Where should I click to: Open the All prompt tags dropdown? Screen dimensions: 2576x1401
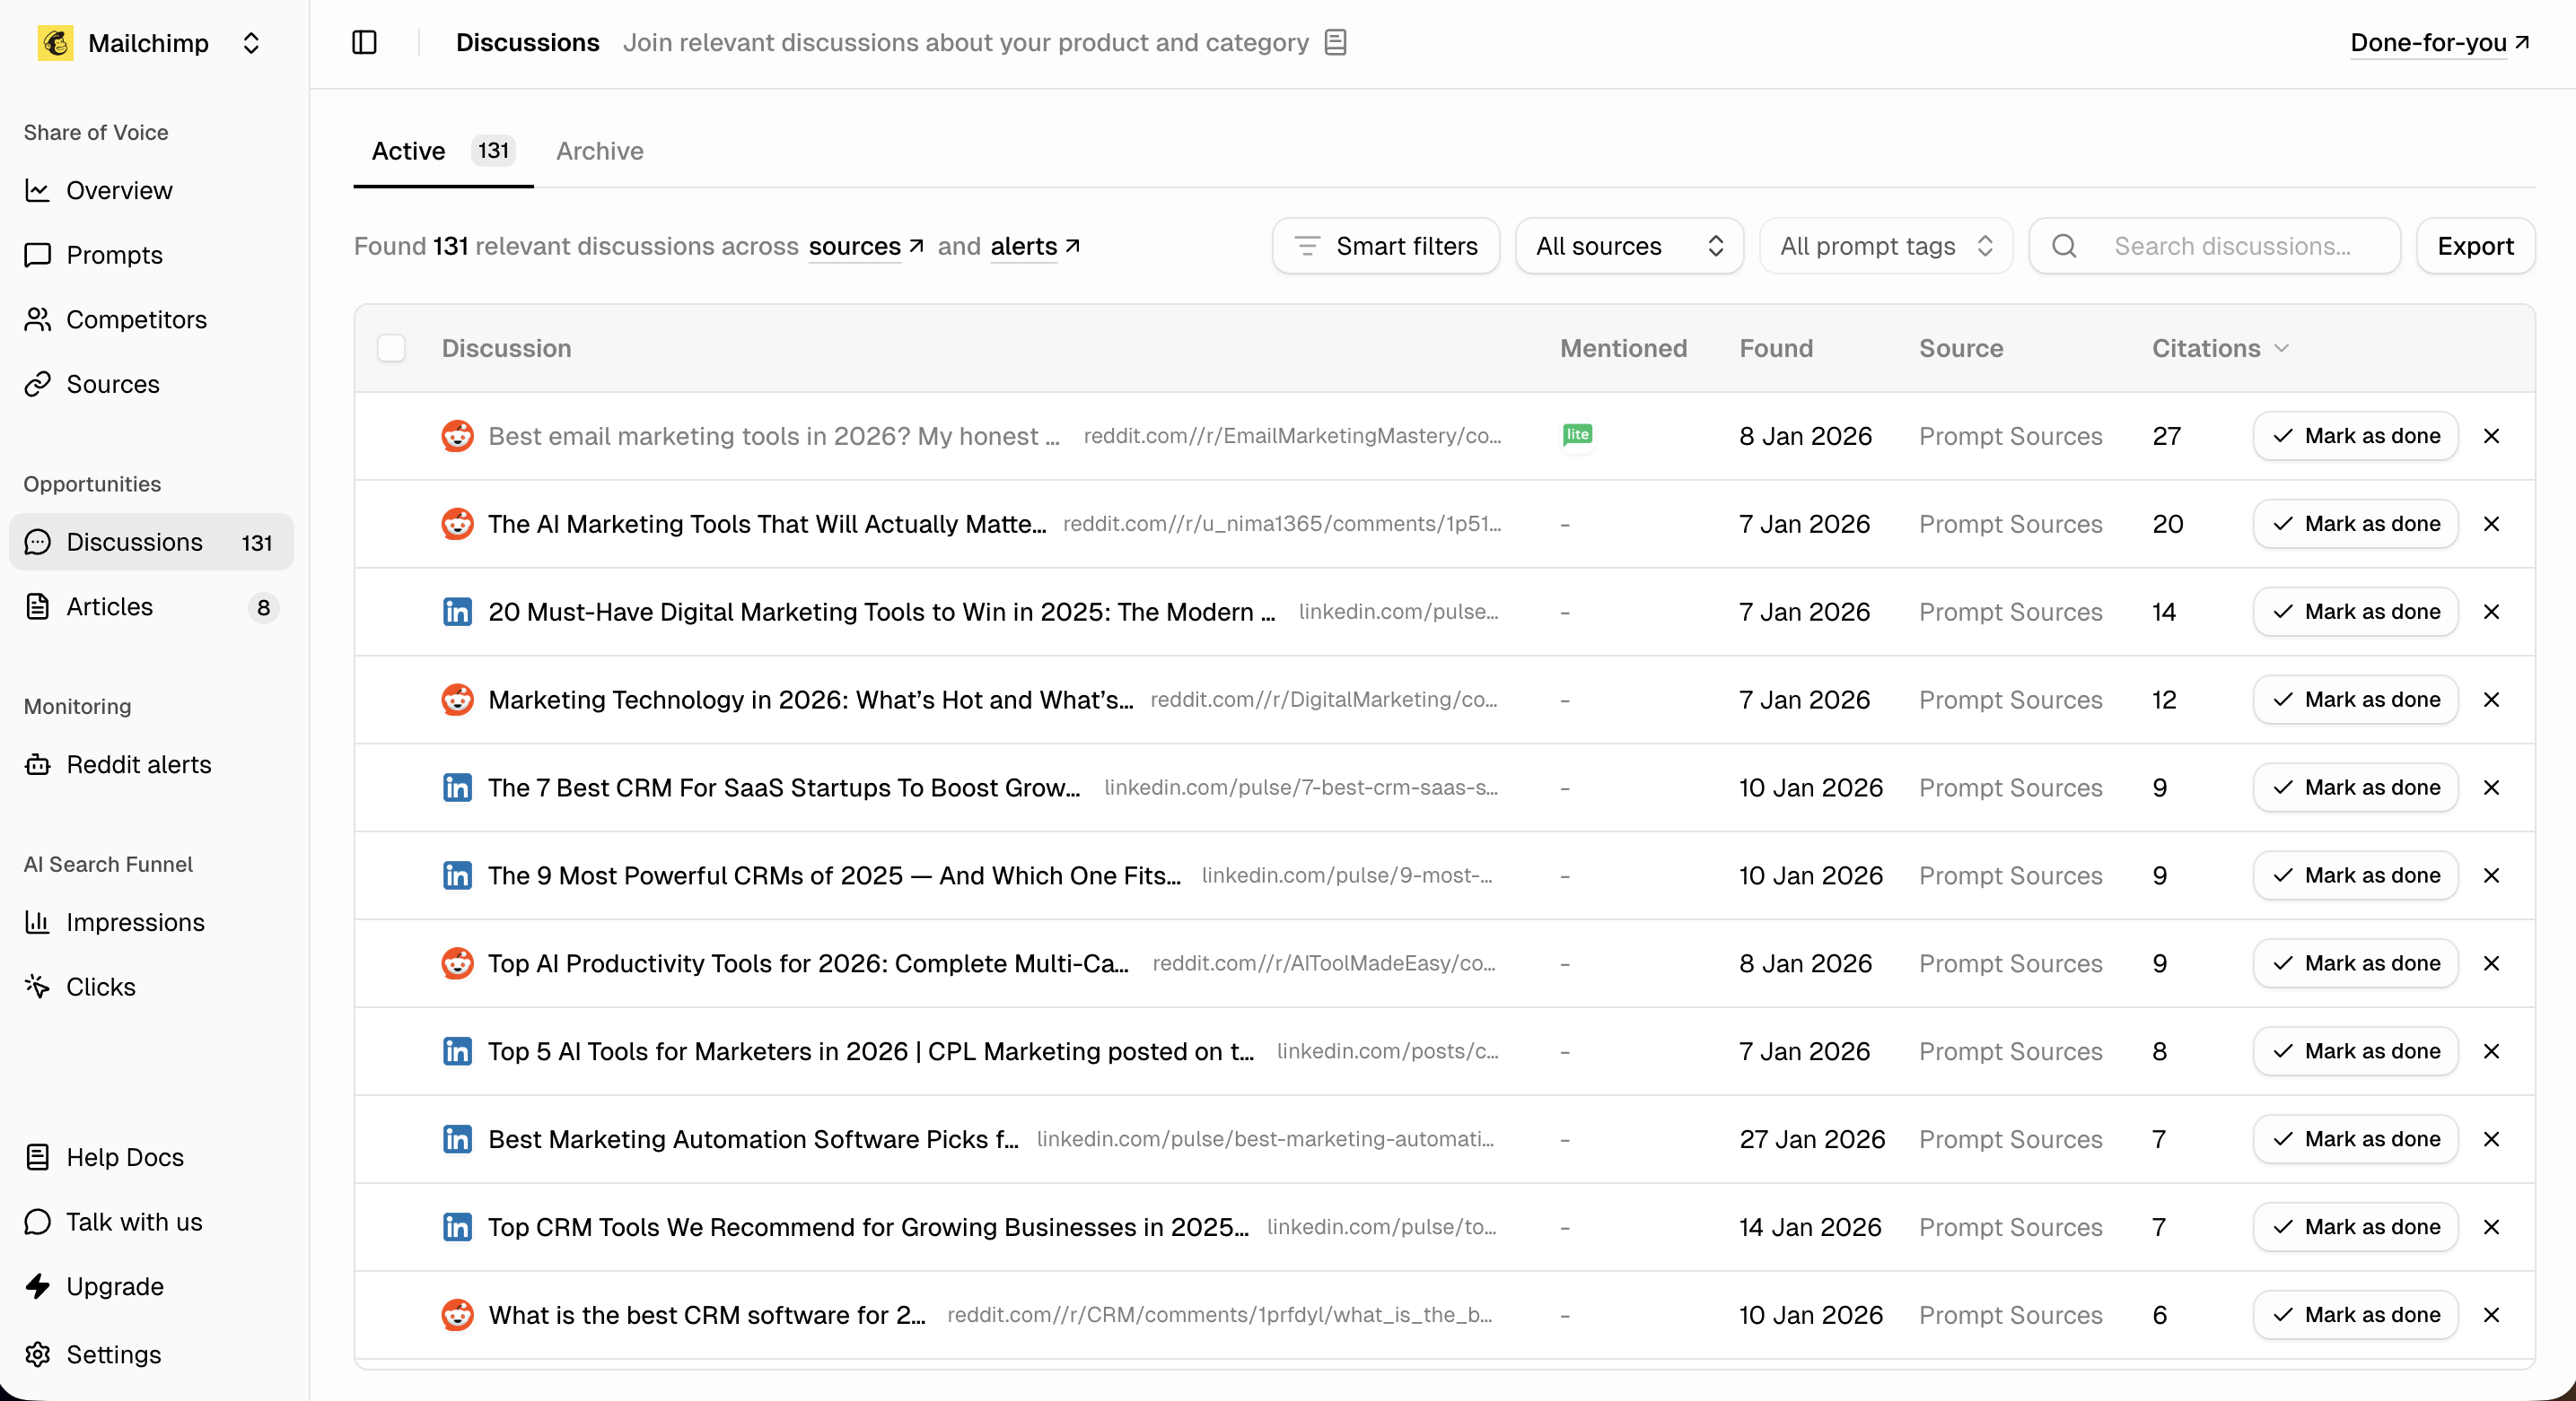(x=1884, y=245)
